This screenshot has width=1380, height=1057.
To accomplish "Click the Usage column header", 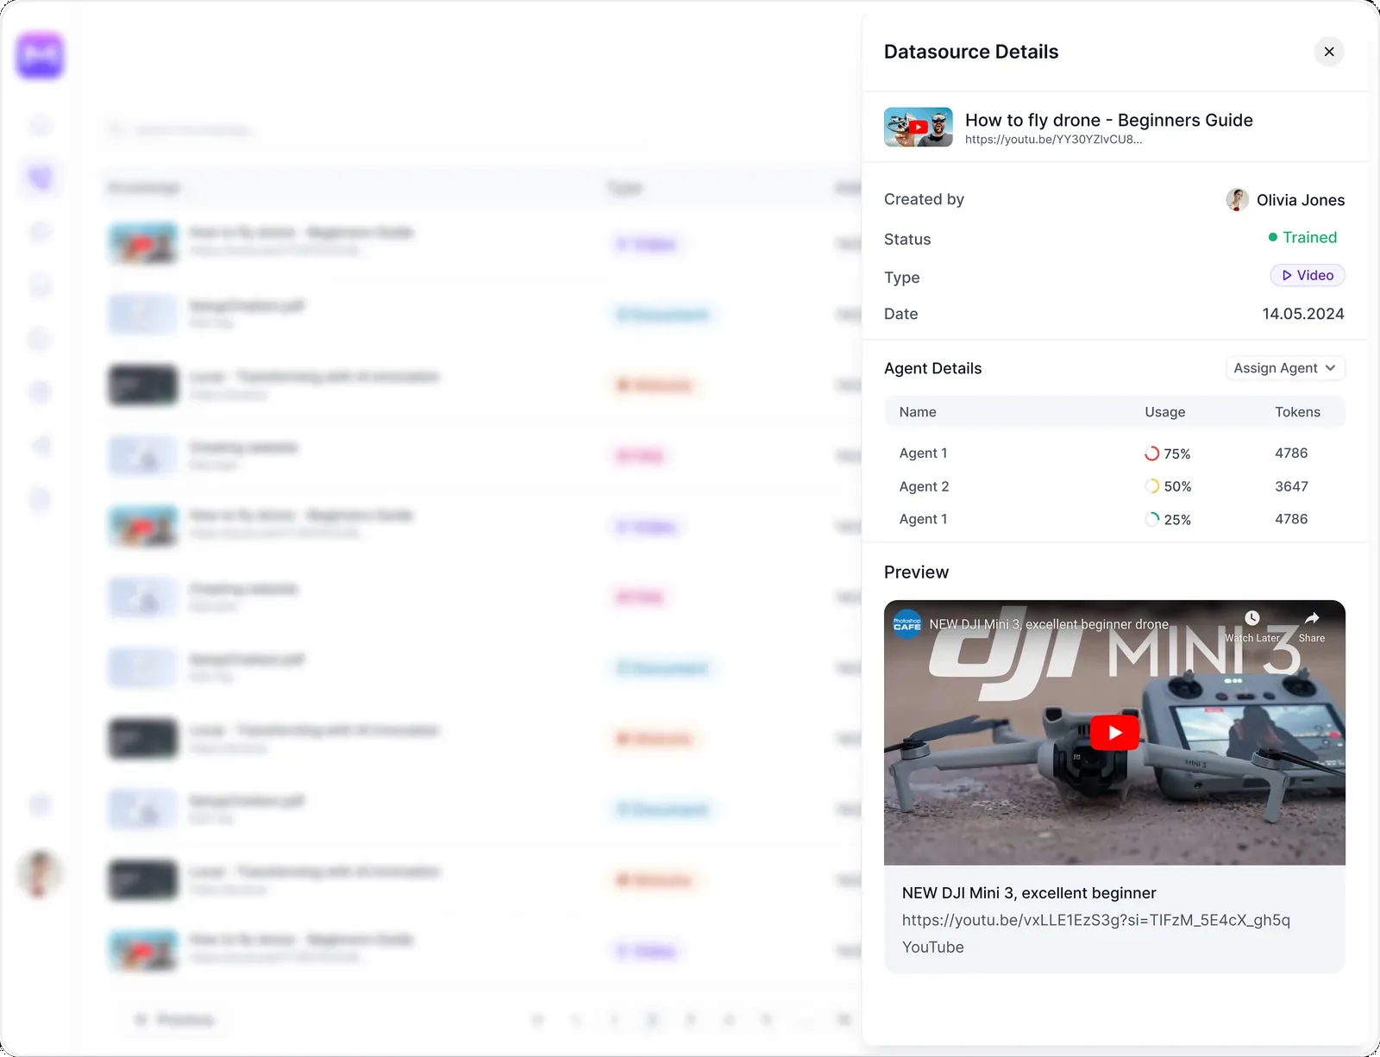I will pyautogui.click(x=1164, y=412).
